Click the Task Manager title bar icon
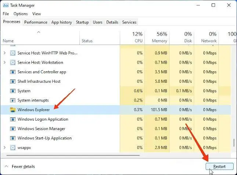This screenshot has width=237, height=175. [6, 5]
